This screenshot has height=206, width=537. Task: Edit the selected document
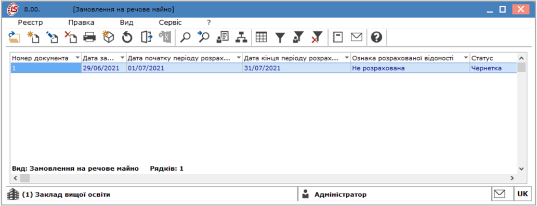point(52,37)
